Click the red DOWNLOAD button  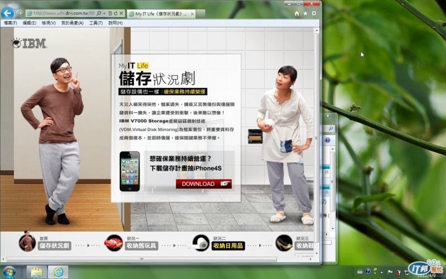coord(203,184)
